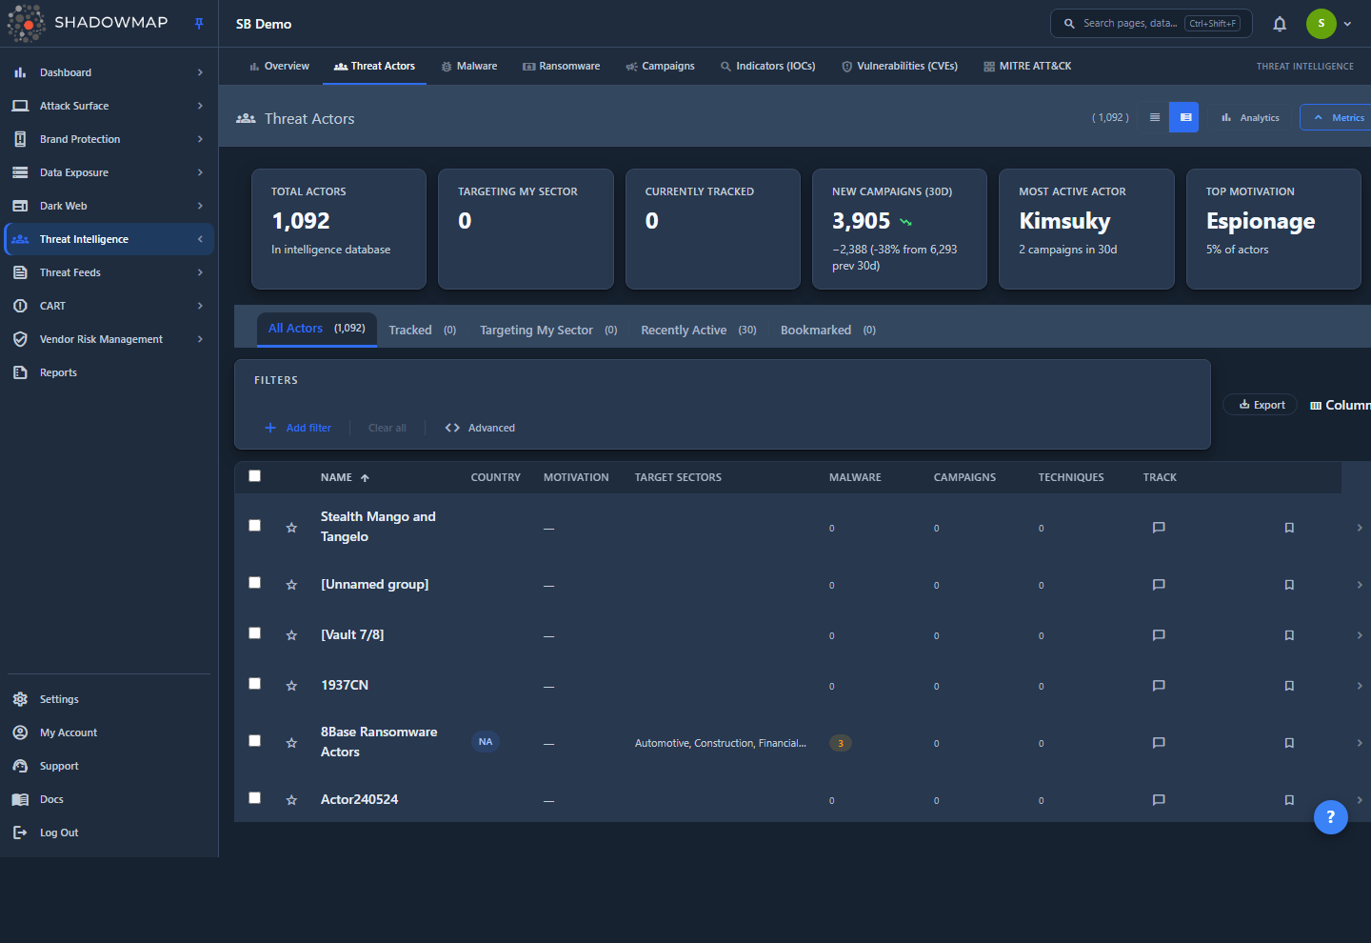The width and height of the screenshot is (1371, 943).
Task: Click track icon for Actor240524
Action: pyautogui.click(x=1159, y=800)
